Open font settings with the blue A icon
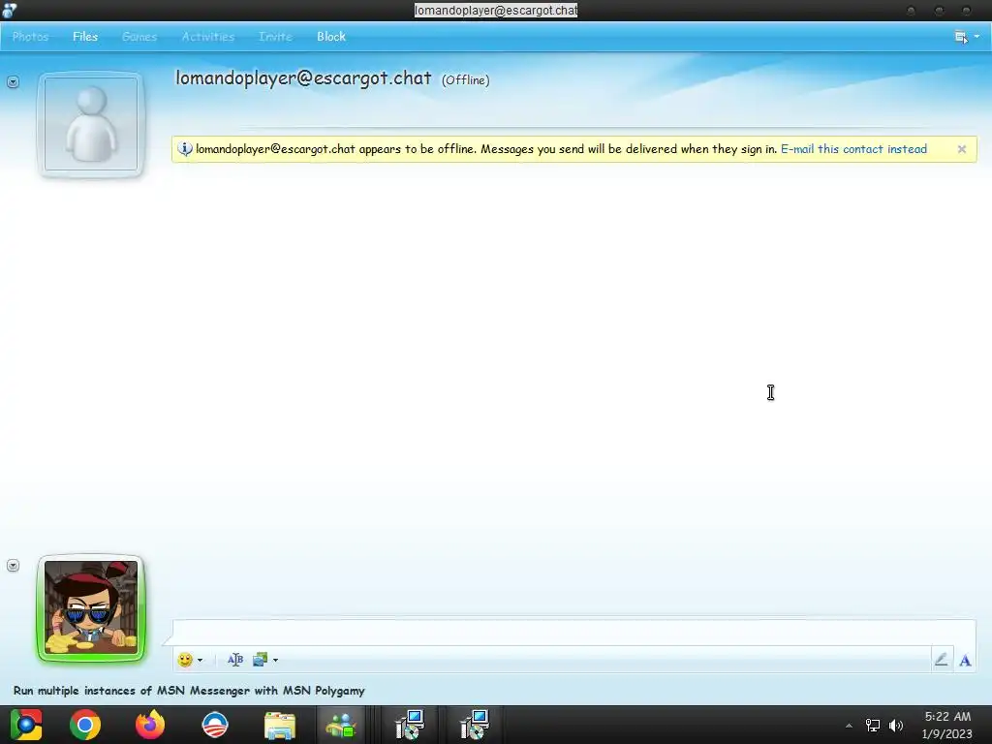 [x=965, y=661]
